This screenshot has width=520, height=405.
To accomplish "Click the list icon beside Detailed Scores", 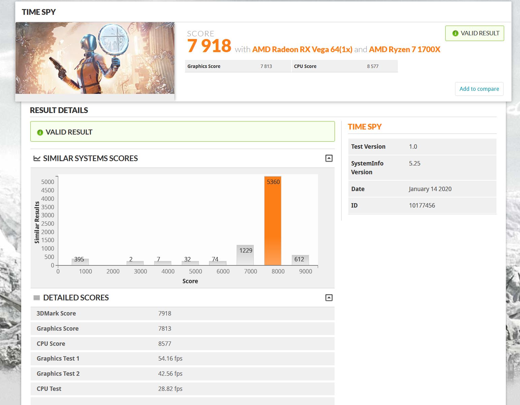I will (37, 298).
